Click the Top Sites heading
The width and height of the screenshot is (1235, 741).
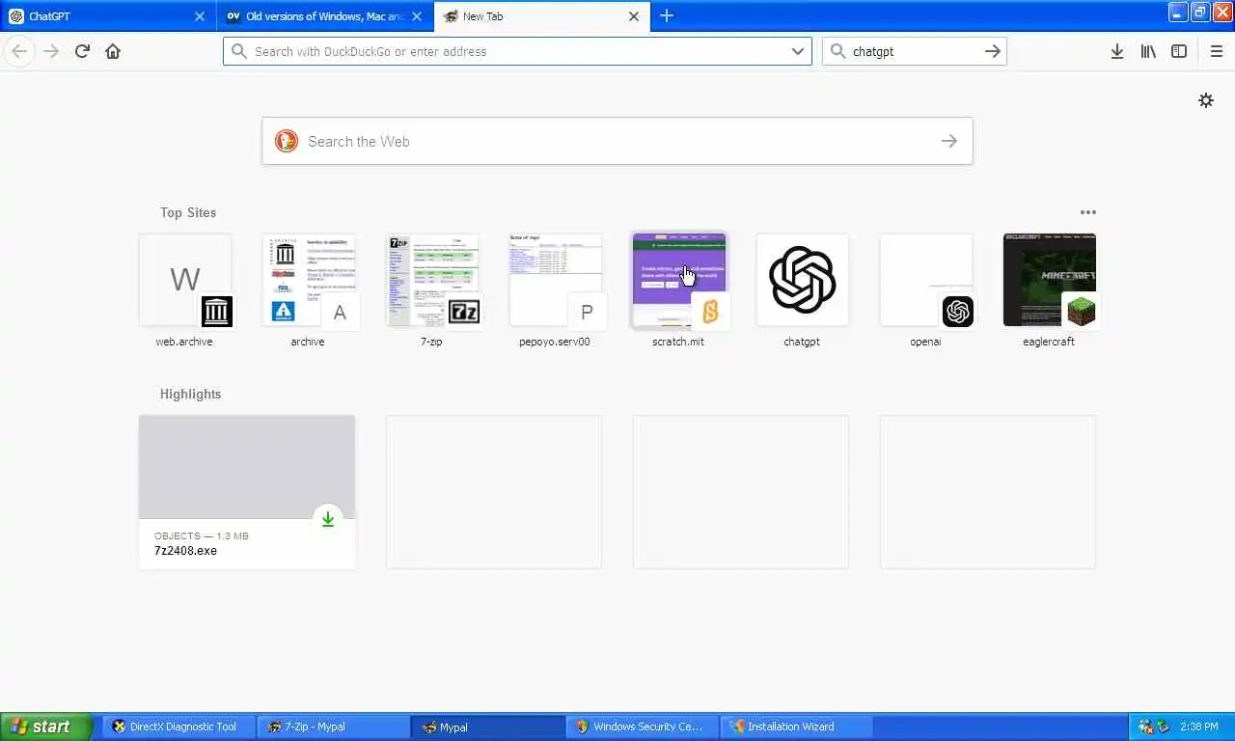pyautogui.click(x=188, y=212)
